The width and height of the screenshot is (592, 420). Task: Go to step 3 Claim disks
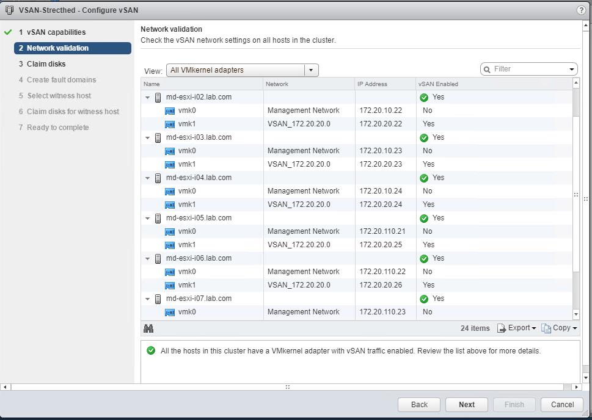(x=42, y=63)
